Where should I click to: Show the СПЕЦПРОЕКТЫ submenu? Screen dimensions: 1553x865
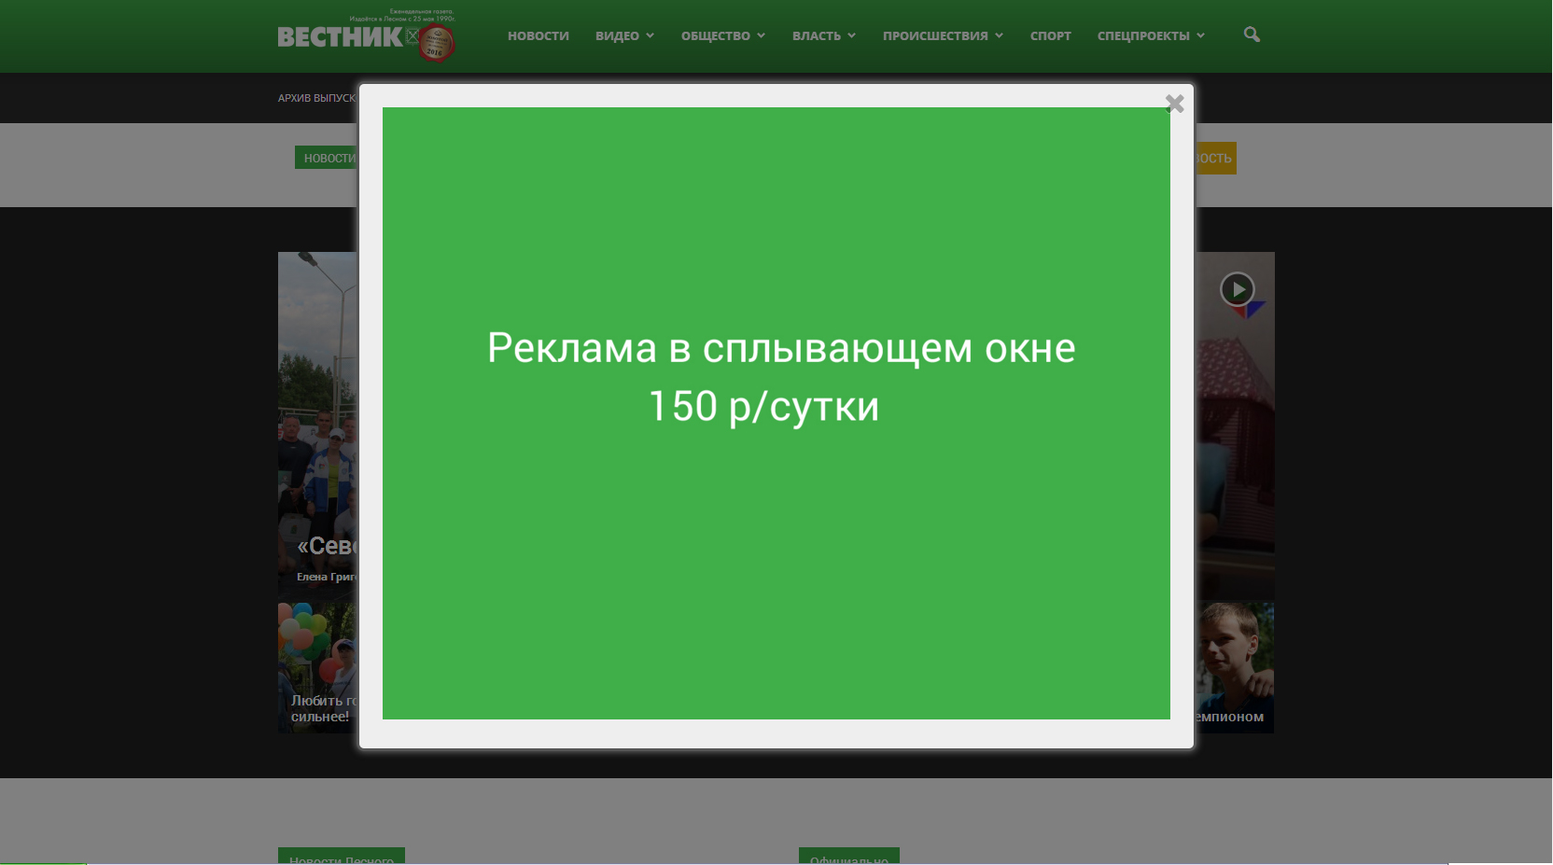pyautogui.click(x=1151, y=35)
